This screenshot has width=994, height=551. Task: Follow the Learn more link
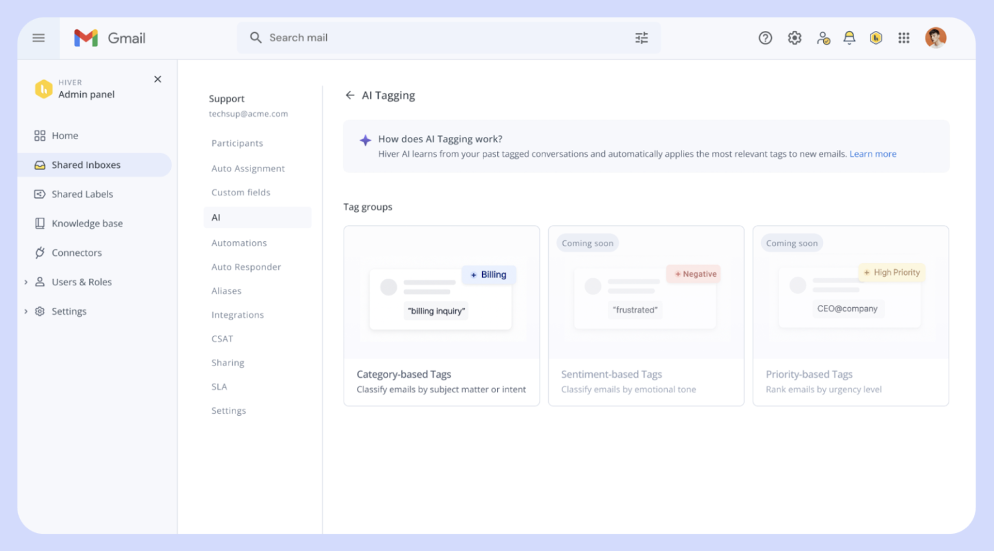(x=872, y=154)
